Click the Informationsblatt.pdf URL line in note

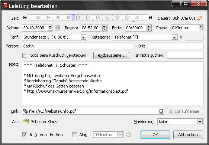tap(76, 91)
